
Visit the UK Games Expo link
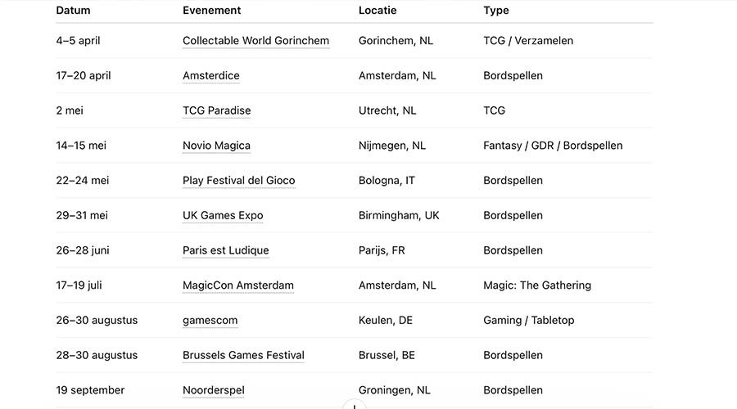(223, 216)
